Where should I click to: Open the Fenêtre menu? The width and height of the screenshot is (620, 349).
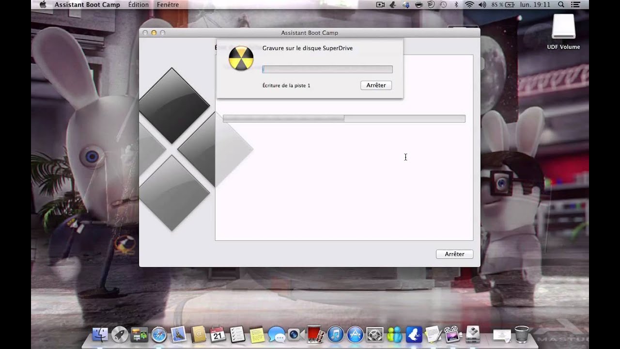tap(168, 4)
